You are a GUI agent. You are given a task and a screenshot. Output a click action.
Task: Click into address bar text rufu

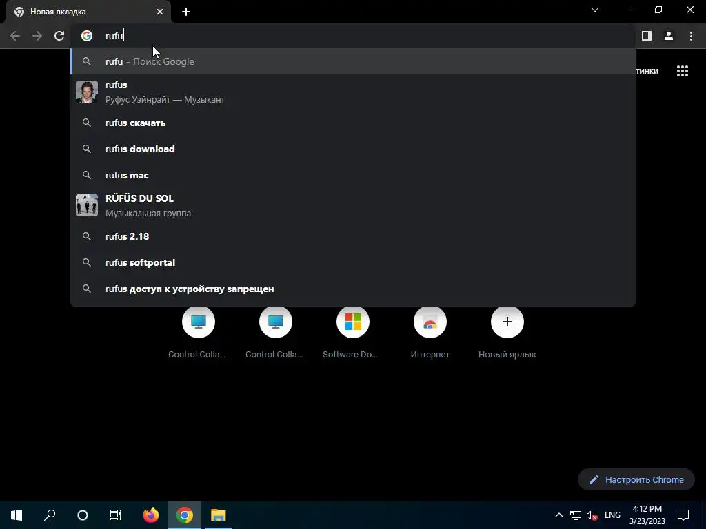pos(114,36)
